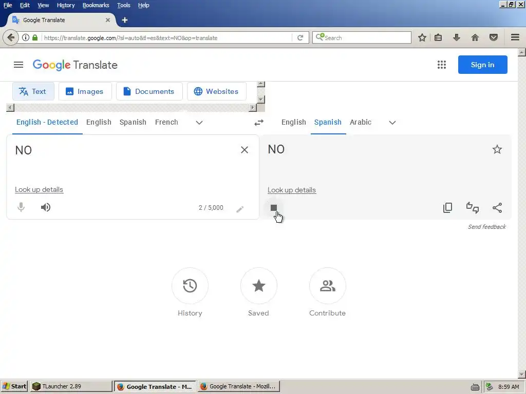Open Look up details under translation
Screen dimensions: 526x394
click(x=292, y=190)
